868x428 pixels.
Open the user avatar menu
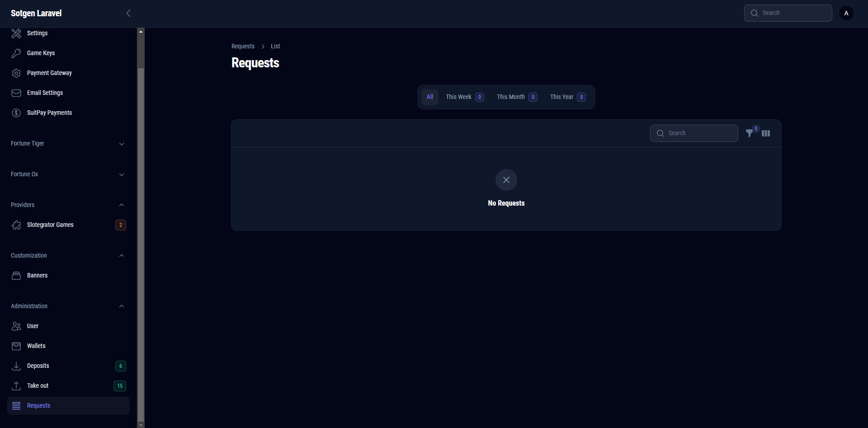click(x=846, y=13)
